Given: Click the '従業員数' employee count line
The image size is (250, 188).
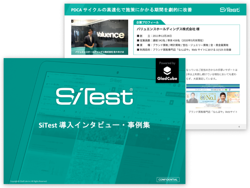Looking at the screenshot, I should click(x=170, y=40).
